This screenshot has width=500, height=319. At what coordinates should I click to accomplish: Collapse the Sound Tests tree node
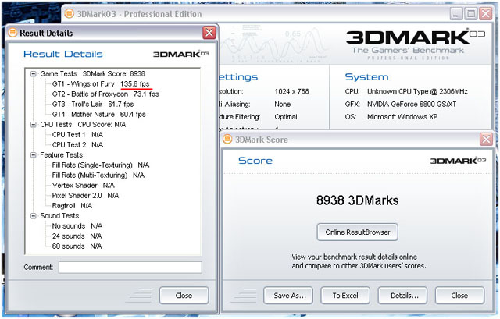pyautogui.click(x=33, y=216)
